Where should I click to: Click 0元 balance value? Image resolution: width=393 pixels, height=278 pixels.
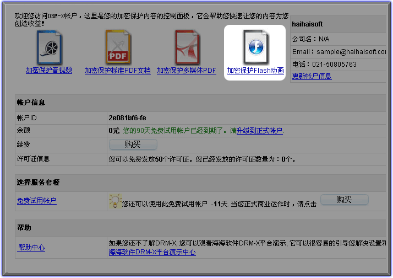point(114,131)
